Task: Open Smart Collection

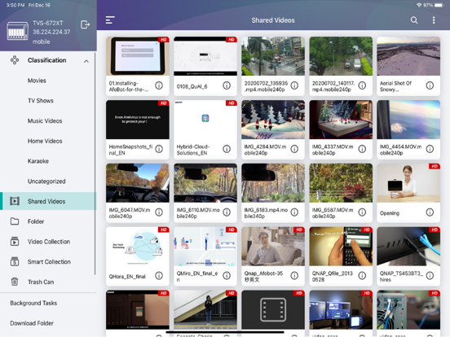Action: point(48,262)
